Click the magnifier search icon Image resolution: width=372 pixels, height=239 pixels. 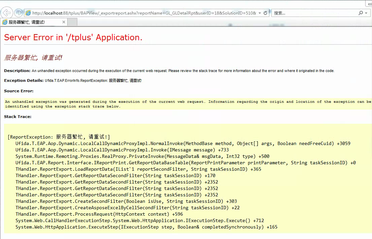coord(361,13)
